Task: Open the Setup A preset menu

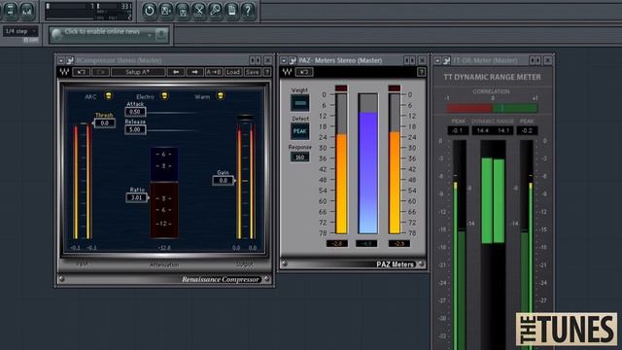Action: pyautogui.click(x=138, y=72)
